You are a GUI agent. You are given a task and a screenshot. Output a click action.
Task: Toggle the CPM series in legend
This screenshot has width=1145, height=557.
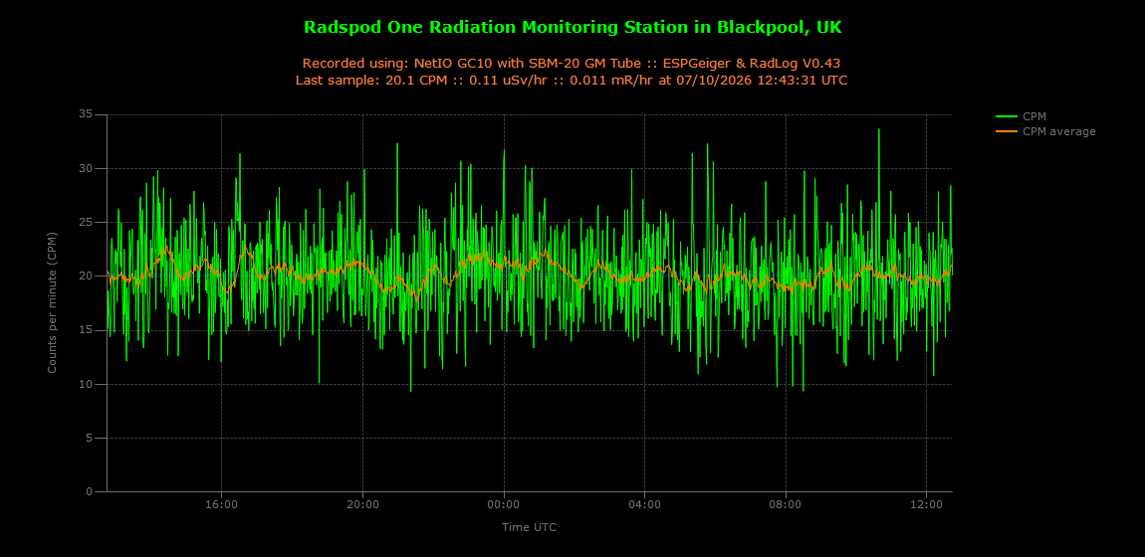point(1021,116)
